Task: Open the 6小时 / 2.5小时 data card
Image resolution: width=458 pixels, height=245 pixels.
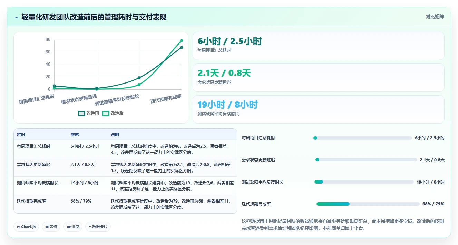Action: [x=318, y=46]
